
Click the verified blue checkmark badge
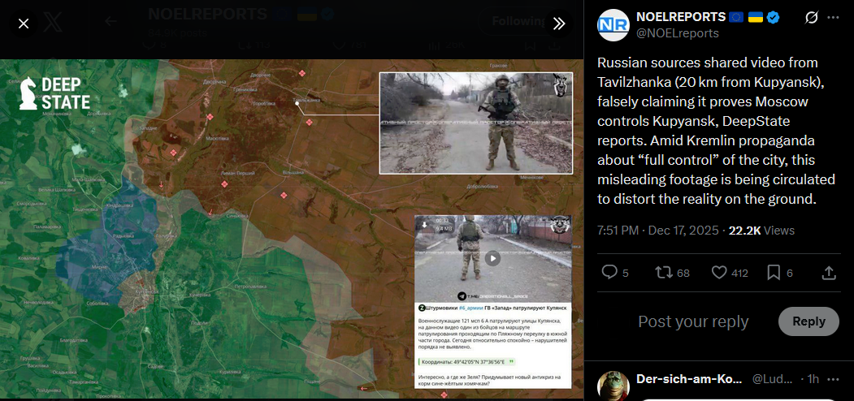click(x=773, y=17)
